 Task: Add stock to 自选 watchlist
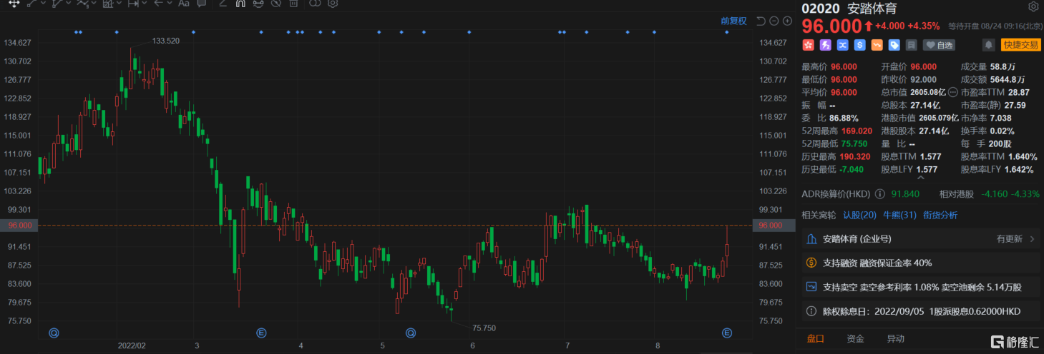pos(940,45)
